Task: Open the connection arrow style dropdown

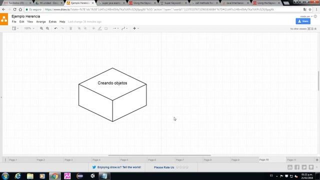Action: click(x=115, y=28)
